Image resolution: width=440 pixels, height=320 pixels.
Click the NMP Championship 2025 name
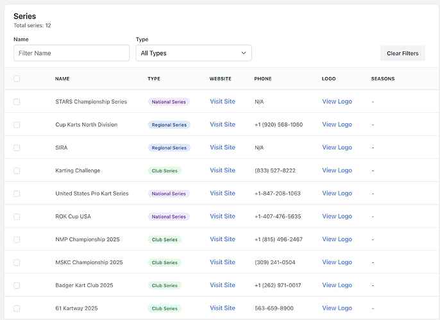[87, 239]
